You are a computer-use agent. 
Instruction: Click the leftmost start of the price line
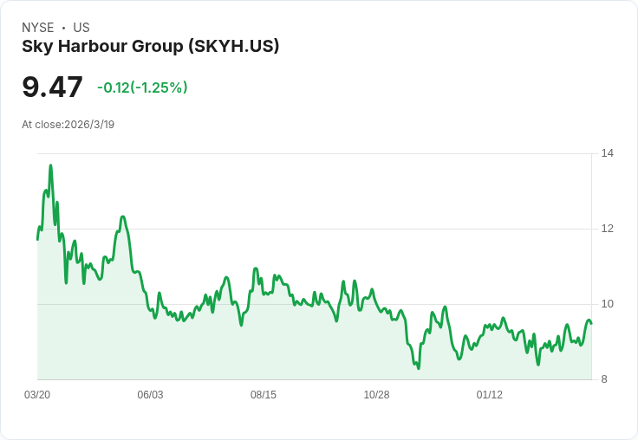pyautogui.click(x=37, y=239)
